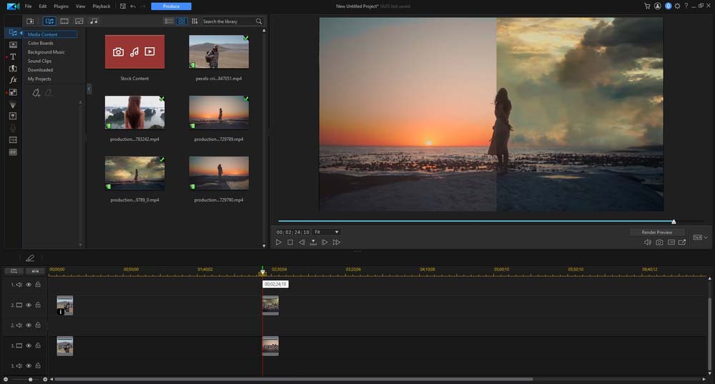715x384 pixels.
Task: Open the Effect Room (fx icon)
Action: pyautogui.click(x=13, y=80)
